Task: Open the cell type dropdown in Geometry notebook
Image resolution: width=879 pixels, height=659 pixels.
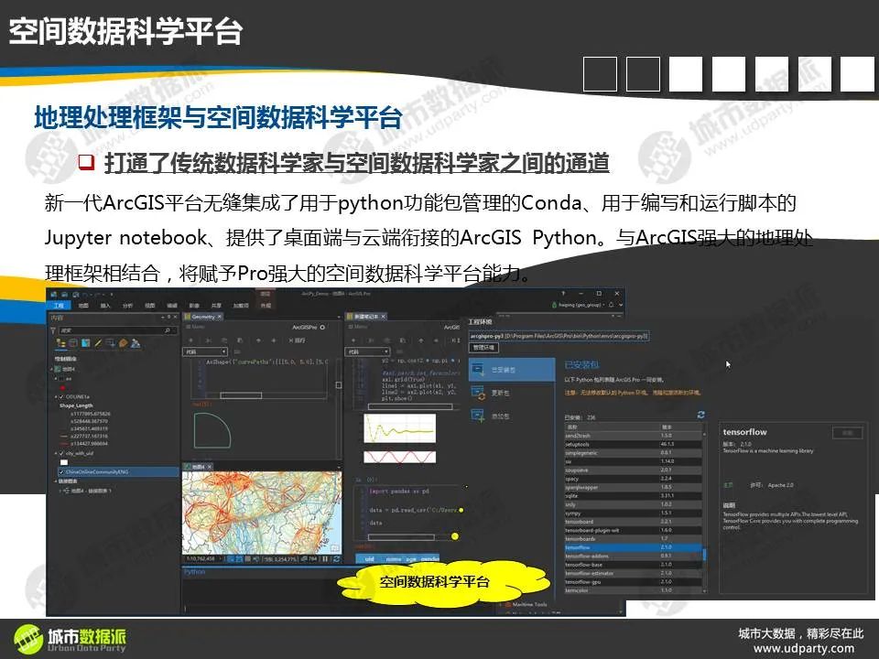Action: [x=205, y=351]
